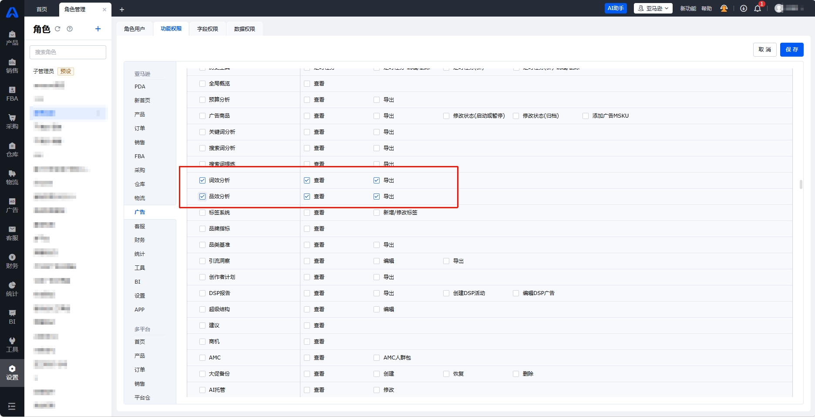Click the user avatar
Viewport: 815px width, 417px height.
pyautogui.click(x=779, y=8)
